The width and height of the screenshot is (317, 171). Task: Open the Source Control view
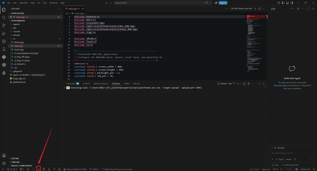pyautogui.click(x=4, y=26)
